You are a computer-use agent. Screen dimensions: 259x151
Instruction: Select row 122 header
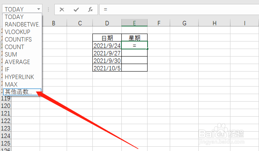point(6,121)
